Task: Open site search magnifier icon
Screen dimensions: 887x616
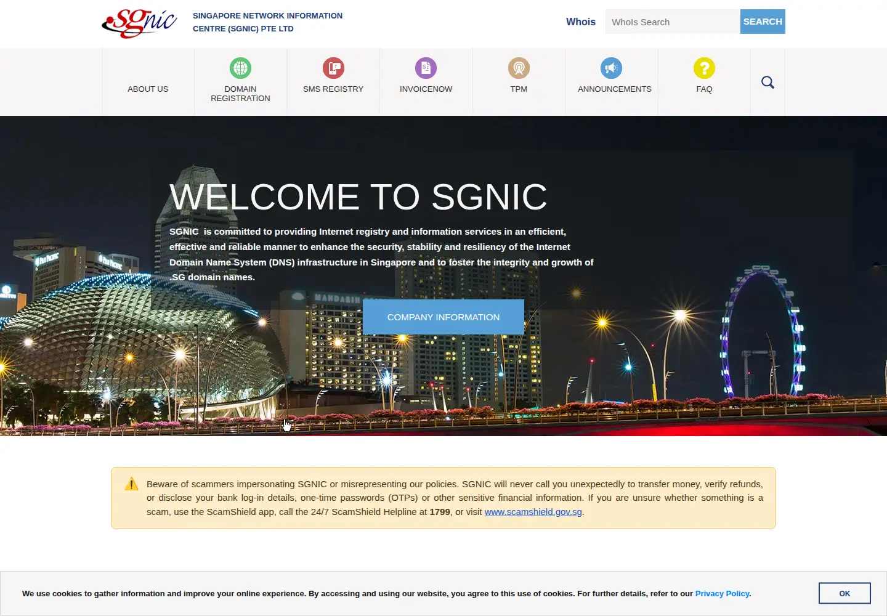Action: click(768, 83)
